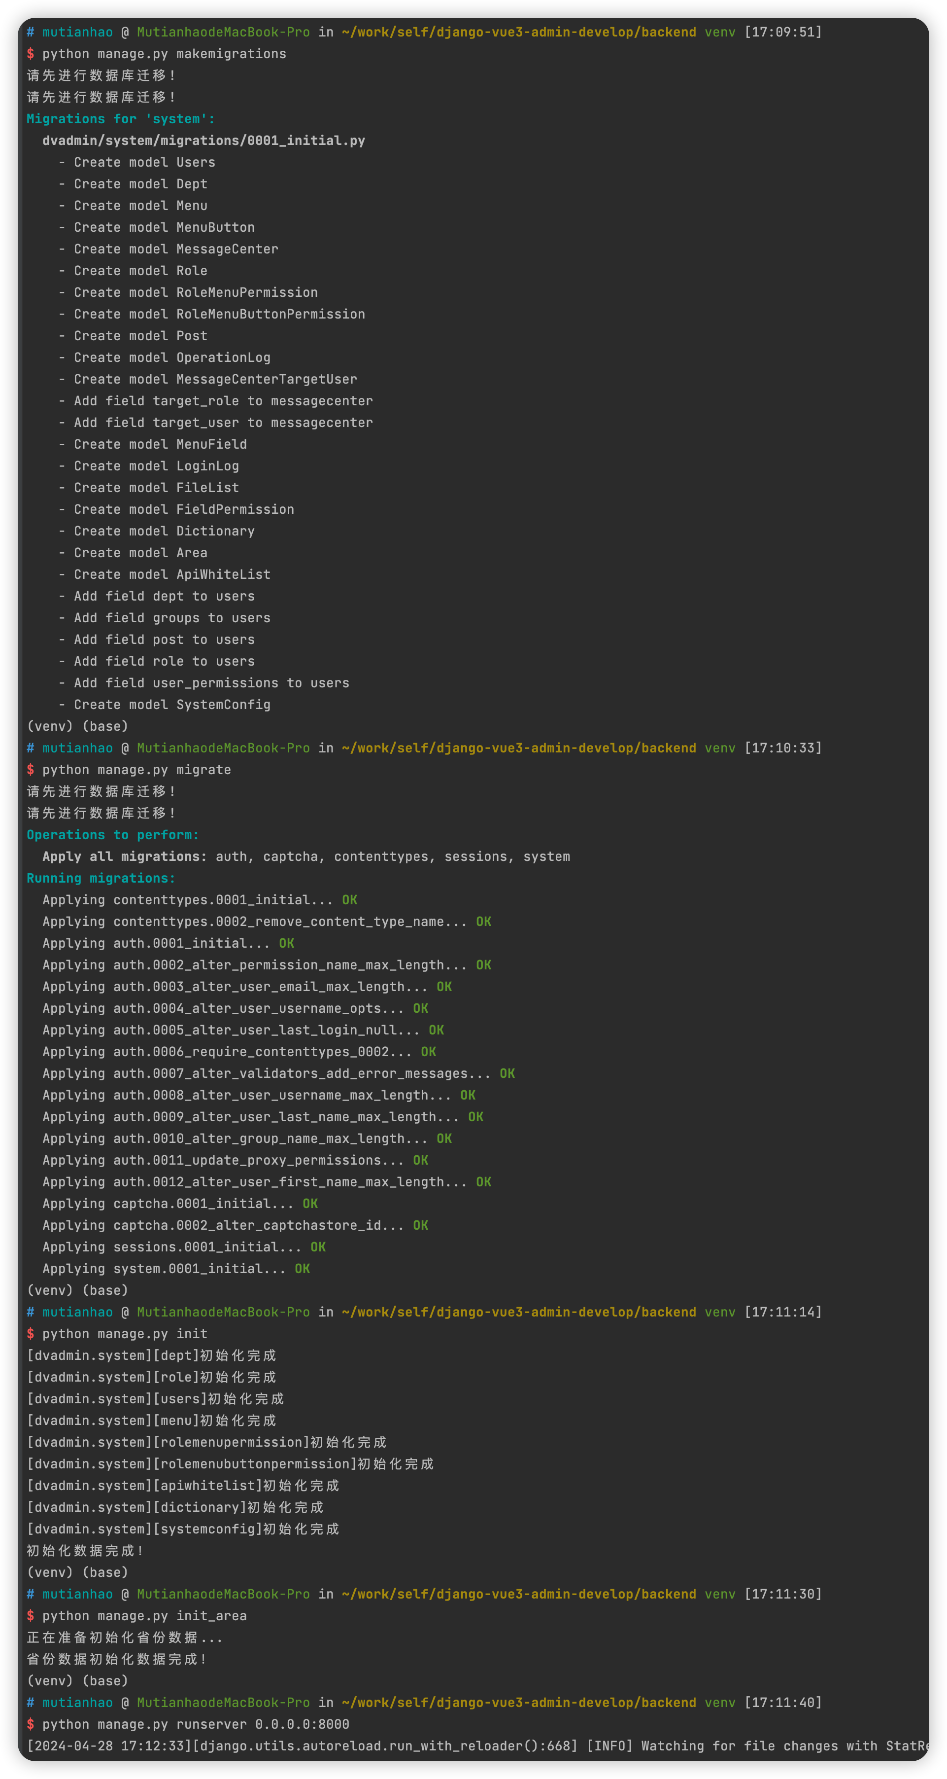Image resolution: width=947 pixels, height=1779 pixels.
Task: Click the [dvadmin.system][rolemenubuttonpermission] output line
Action: pos(230,1463)
